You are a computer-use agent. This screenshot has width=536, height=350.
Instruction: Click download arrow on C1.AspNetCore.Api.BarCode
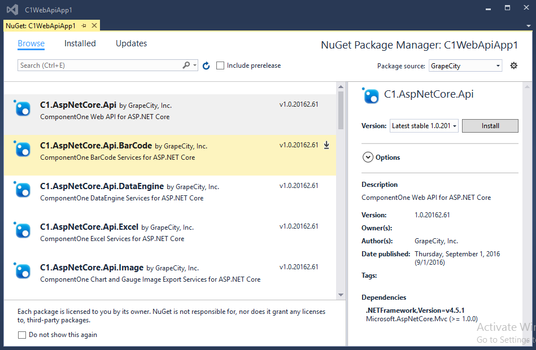click(326, 145)
